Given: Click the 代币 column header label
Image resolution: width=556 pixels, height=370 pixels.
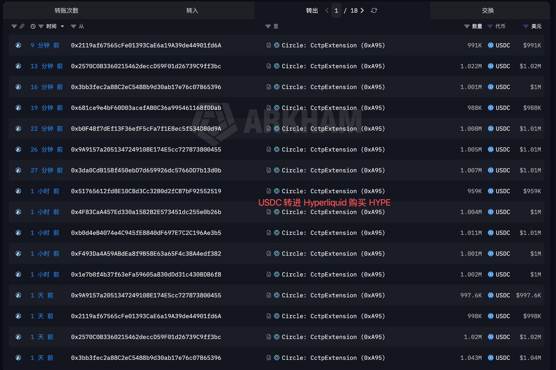Looking at the screenshot, I should click(x=500, y=26).
